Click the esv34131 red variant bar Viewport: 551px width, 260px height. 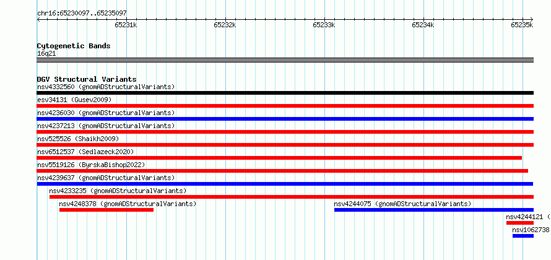(285, 106)
